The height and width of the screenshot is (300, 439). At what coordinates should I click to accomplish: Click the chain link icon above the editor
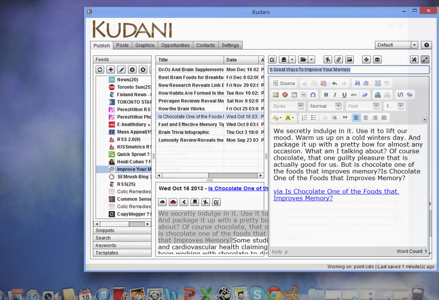[x=338, y=60]
